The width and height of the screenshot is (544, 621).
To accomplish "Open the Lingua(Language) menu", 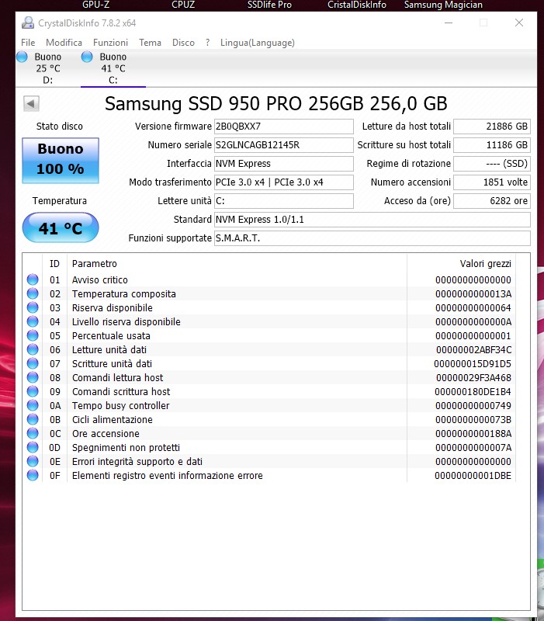I will coord(258,43).
